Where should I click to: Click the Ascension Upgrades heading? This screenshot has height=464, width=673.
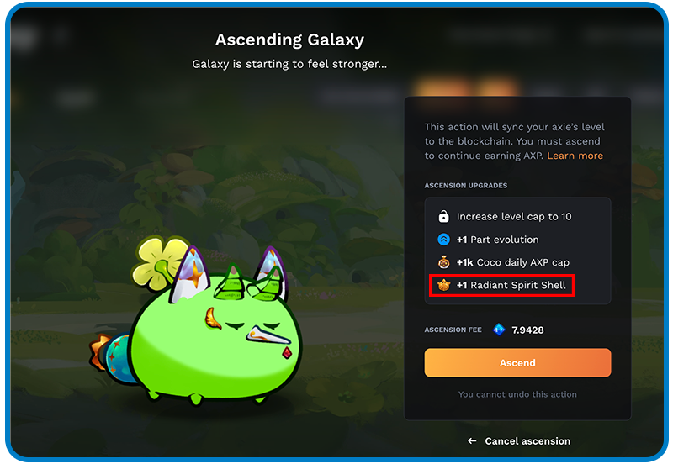[466, 185]
